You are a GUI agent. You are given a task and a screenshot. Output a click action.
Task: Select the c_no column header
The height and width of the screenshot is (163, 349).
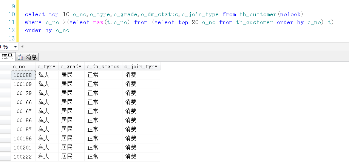point(23,67)
